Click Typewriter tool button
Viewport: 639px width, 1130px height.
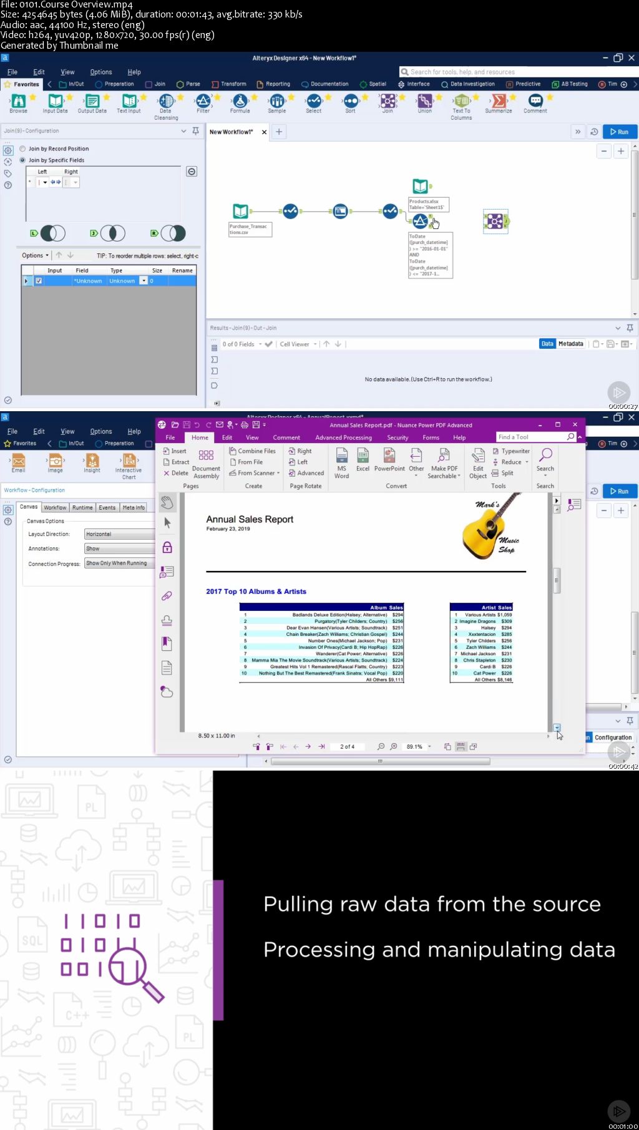pos(511,451)
